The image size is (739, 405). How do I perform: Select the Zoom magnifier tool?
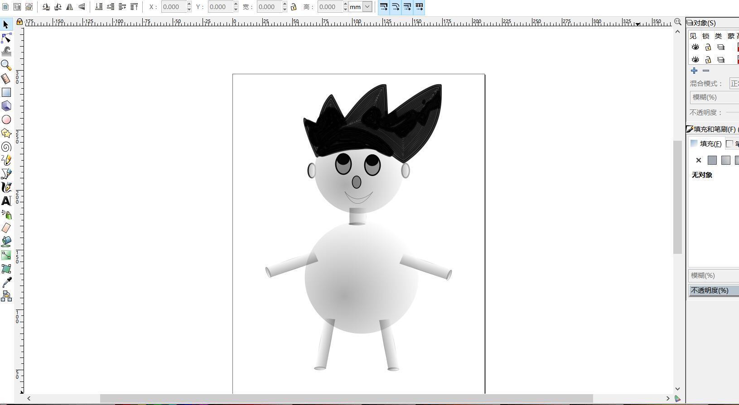tap(6, 65)
